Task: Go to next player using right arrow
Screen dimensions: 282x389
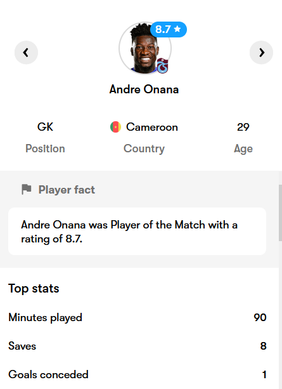Action: click(x=261, y=53)
